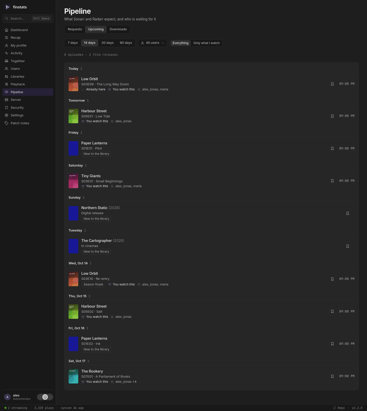
Task: Click the Season finale badge
Action: pyautogui.click(x=93, y=284)
